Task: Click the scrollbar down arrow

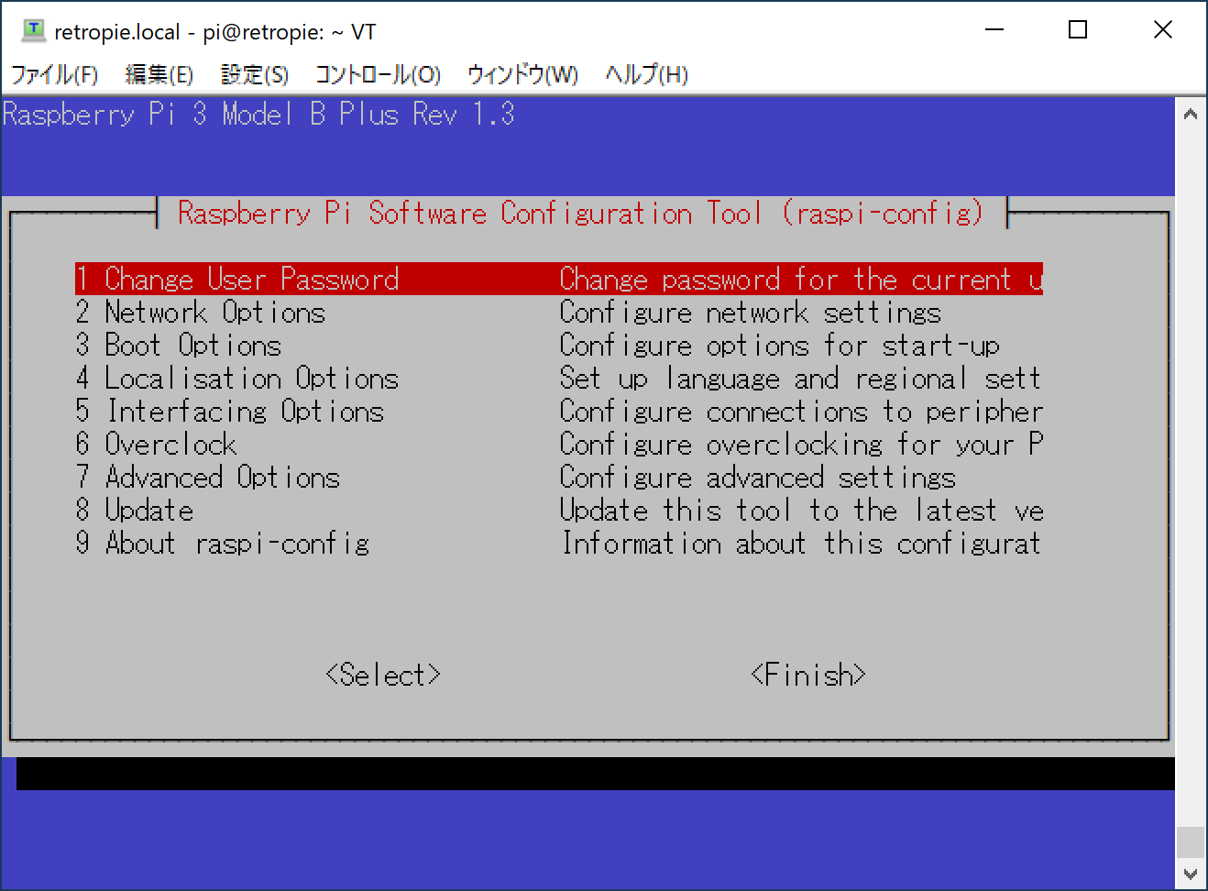Action: (1191, 874)
